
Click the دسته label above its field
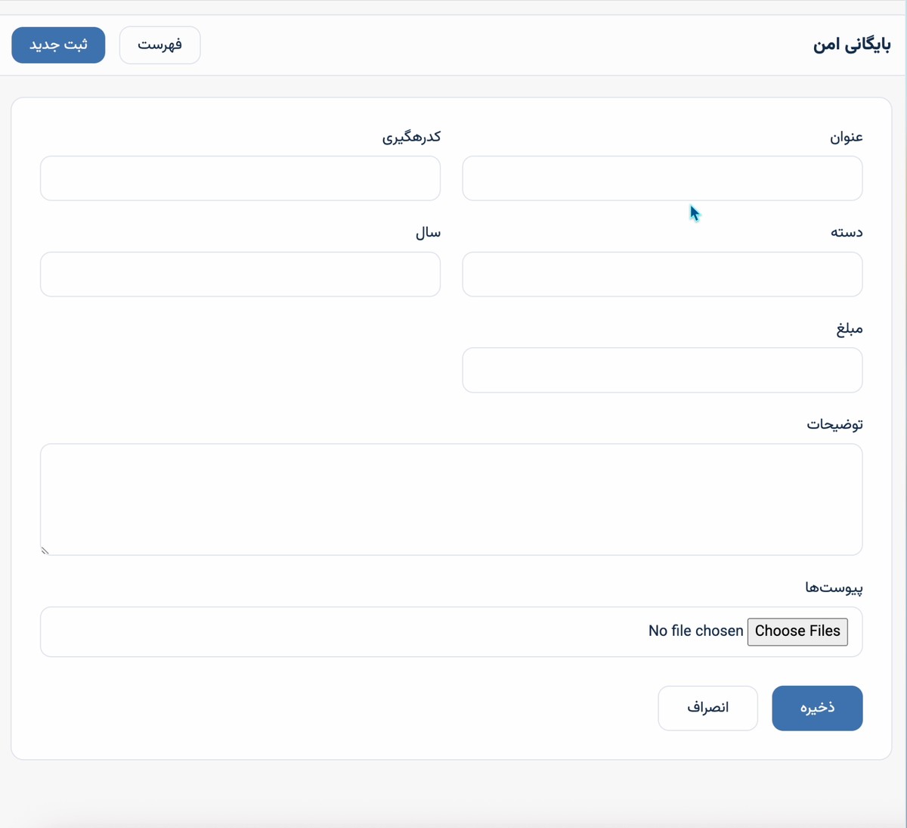[847, 233]
